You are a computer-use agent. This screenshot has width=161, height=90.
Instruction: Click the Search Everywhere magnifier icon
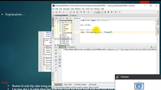pos(158,12)
